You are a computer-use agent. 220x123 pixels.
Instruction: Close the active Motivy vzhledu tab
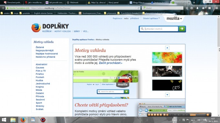pos(189,3)
